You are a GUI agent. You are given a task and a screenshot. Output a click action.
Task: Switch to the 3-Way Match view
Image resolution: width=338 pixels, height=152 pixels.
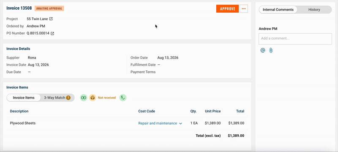pyautogui.click(x=57, y=98)
